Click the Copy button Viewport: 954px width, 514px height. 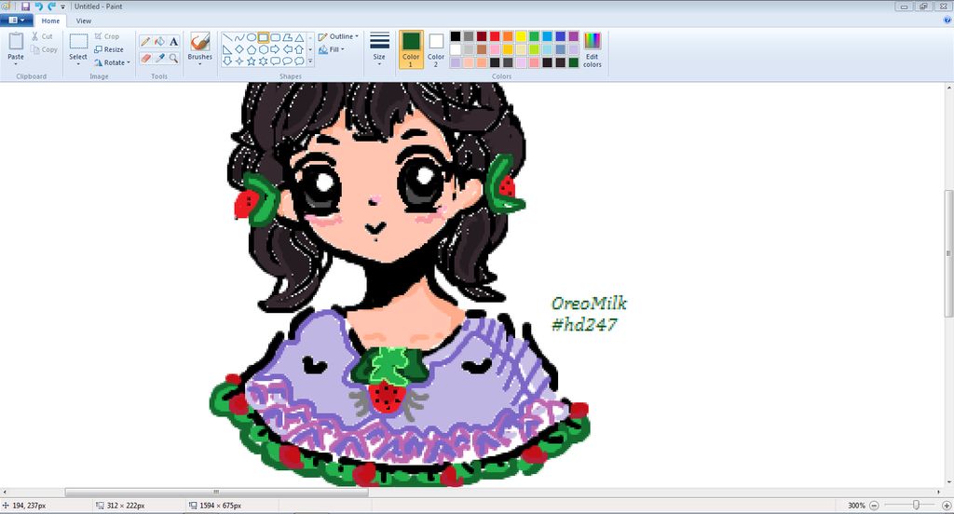pos(44,50)
